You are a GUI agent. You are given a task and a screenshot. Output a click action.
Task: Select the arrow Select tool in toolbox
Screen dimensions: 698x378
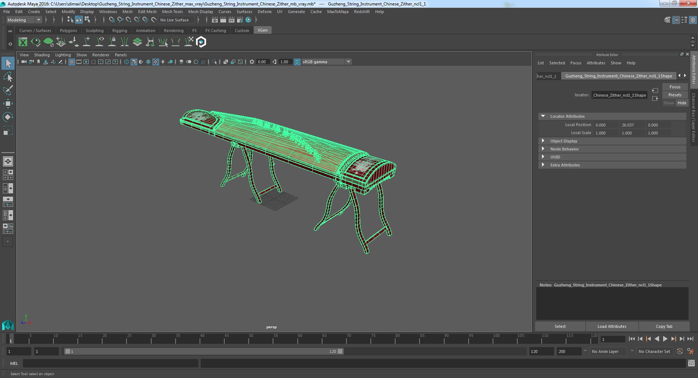[8, 63]
